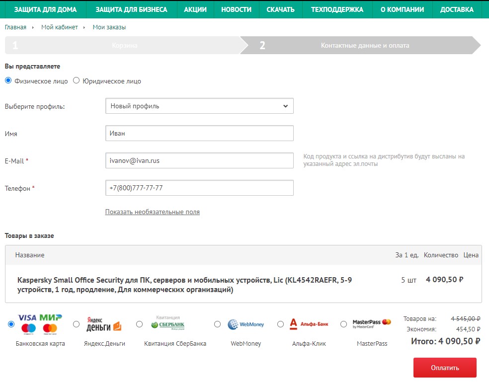The height and width of the screenshot is (383, 489).
Task: Open the ЗАЩИТА ДЛЯ БИЗНЕСА menu
Action: (131, 9)
